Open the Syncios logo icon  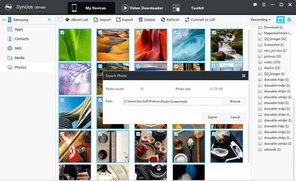click(8, 7)
